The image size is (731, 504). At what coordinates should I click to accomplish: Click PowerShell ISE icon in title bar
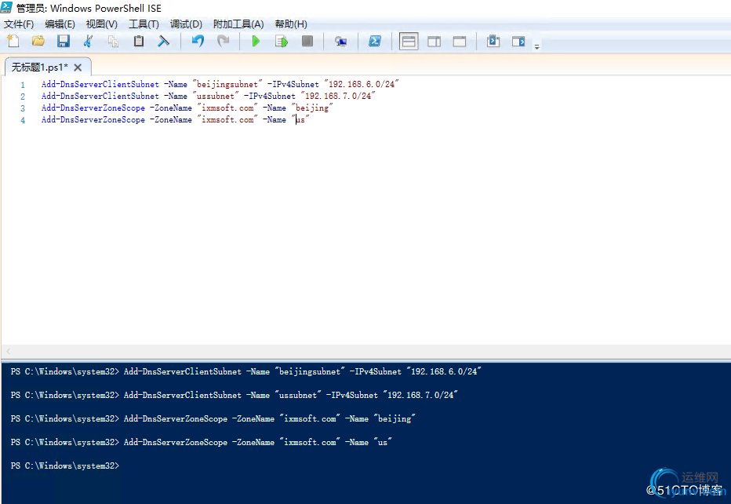click(x=6, y=8)
